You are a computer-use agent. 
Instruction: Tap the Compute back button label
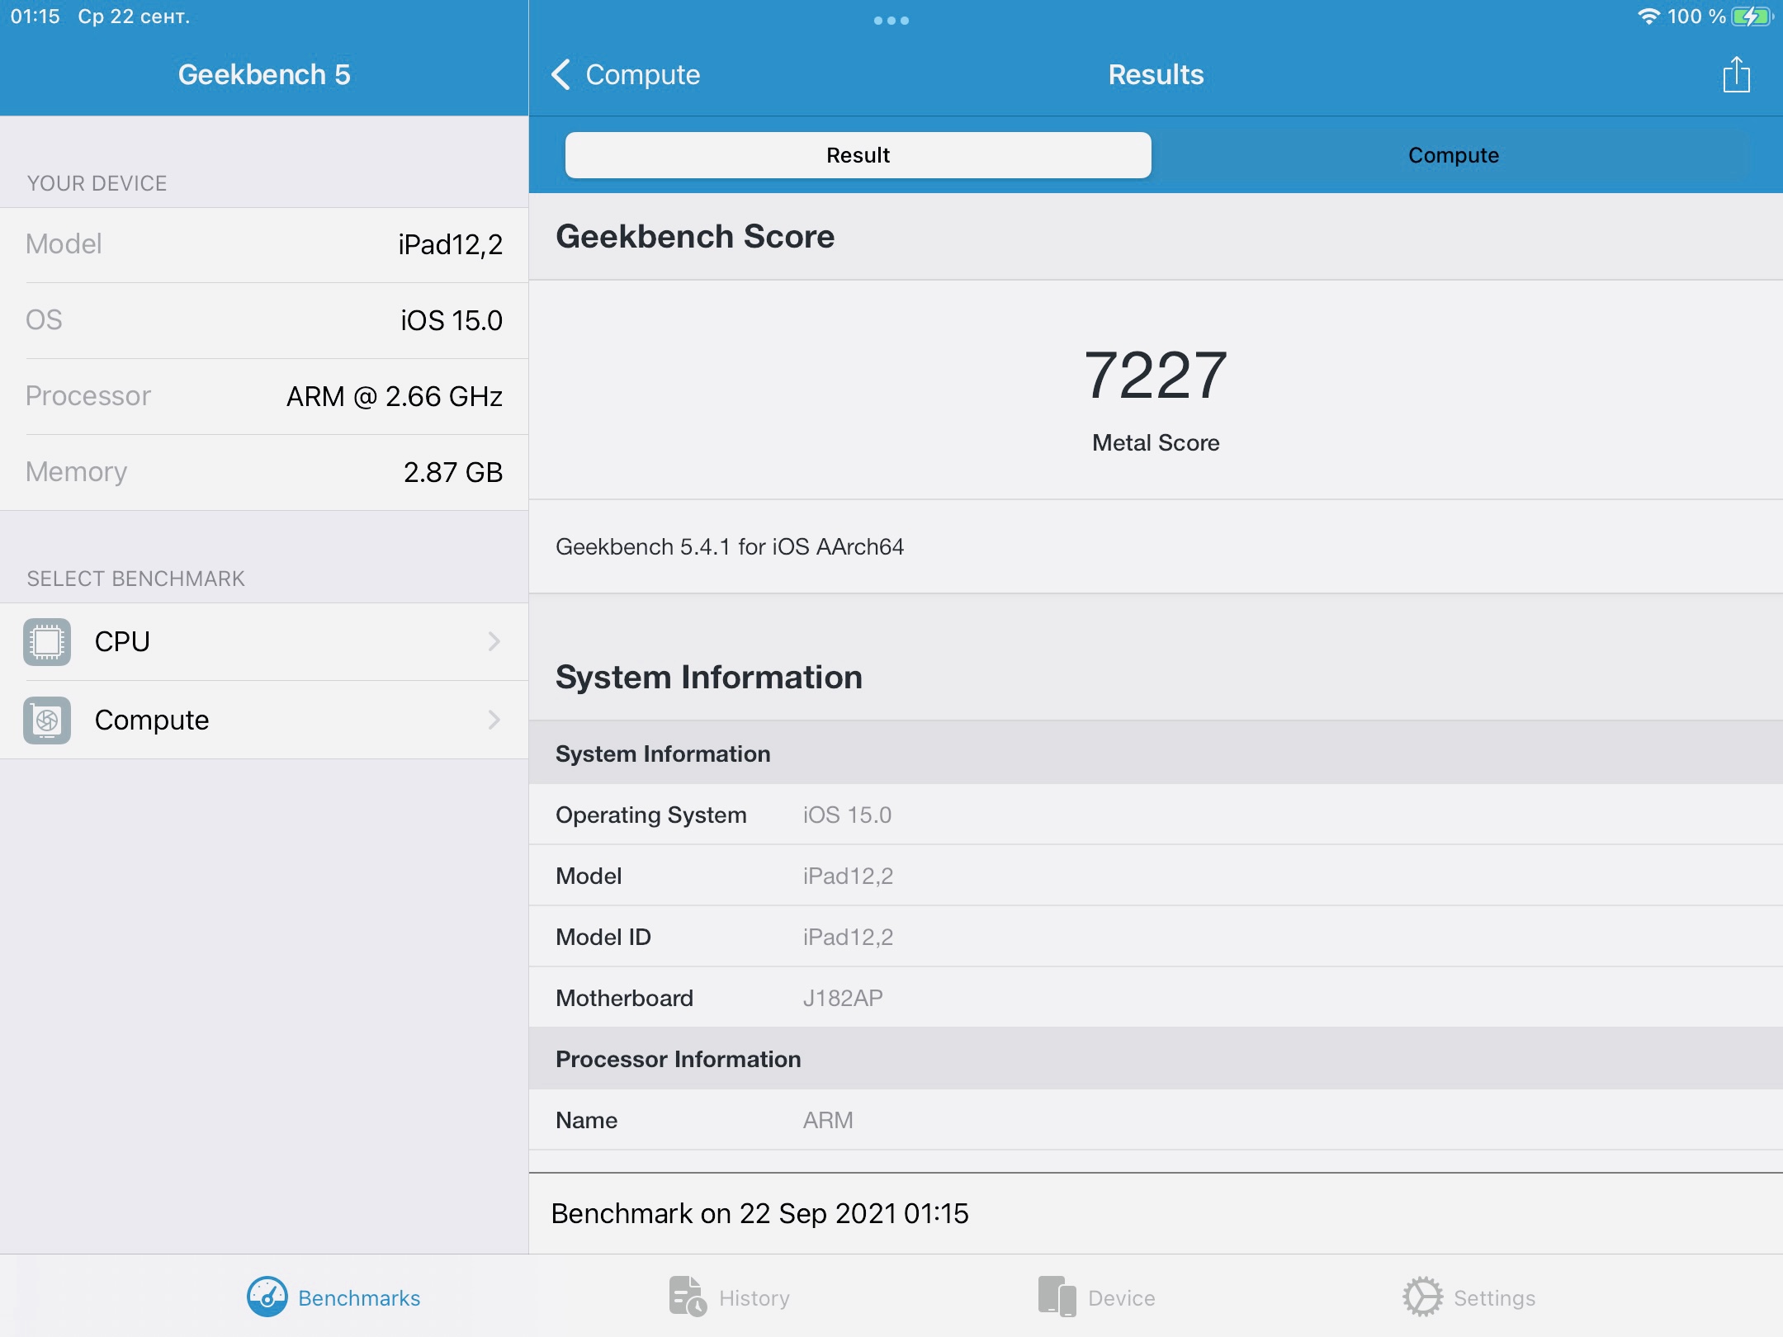[x=643, y=74]
